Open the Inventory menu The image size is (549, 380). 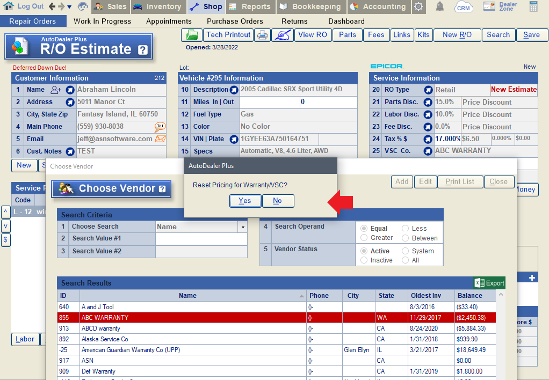tap(158, 6)
